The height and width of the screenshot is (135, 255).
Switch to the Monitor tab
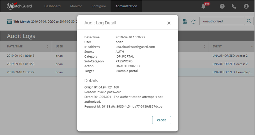76,6
